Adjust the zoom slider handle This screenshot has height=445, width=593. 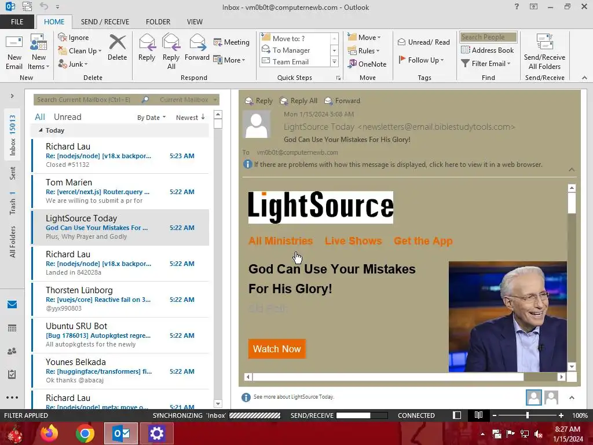[527, 415]
